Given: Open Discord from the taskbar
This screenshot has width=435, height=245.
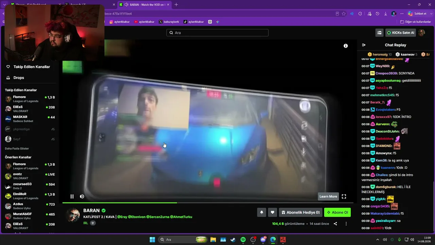Looking at the screenshot, I should point(263,240).
